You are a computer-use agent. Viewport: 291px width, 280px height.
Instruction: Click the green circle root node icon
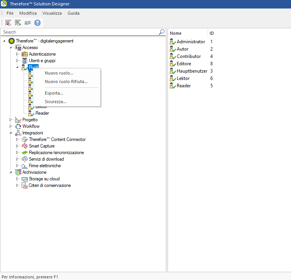12,41
